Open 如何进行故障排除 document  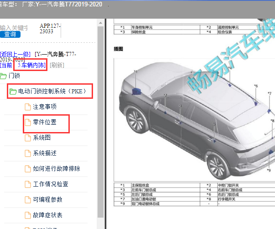57,168
